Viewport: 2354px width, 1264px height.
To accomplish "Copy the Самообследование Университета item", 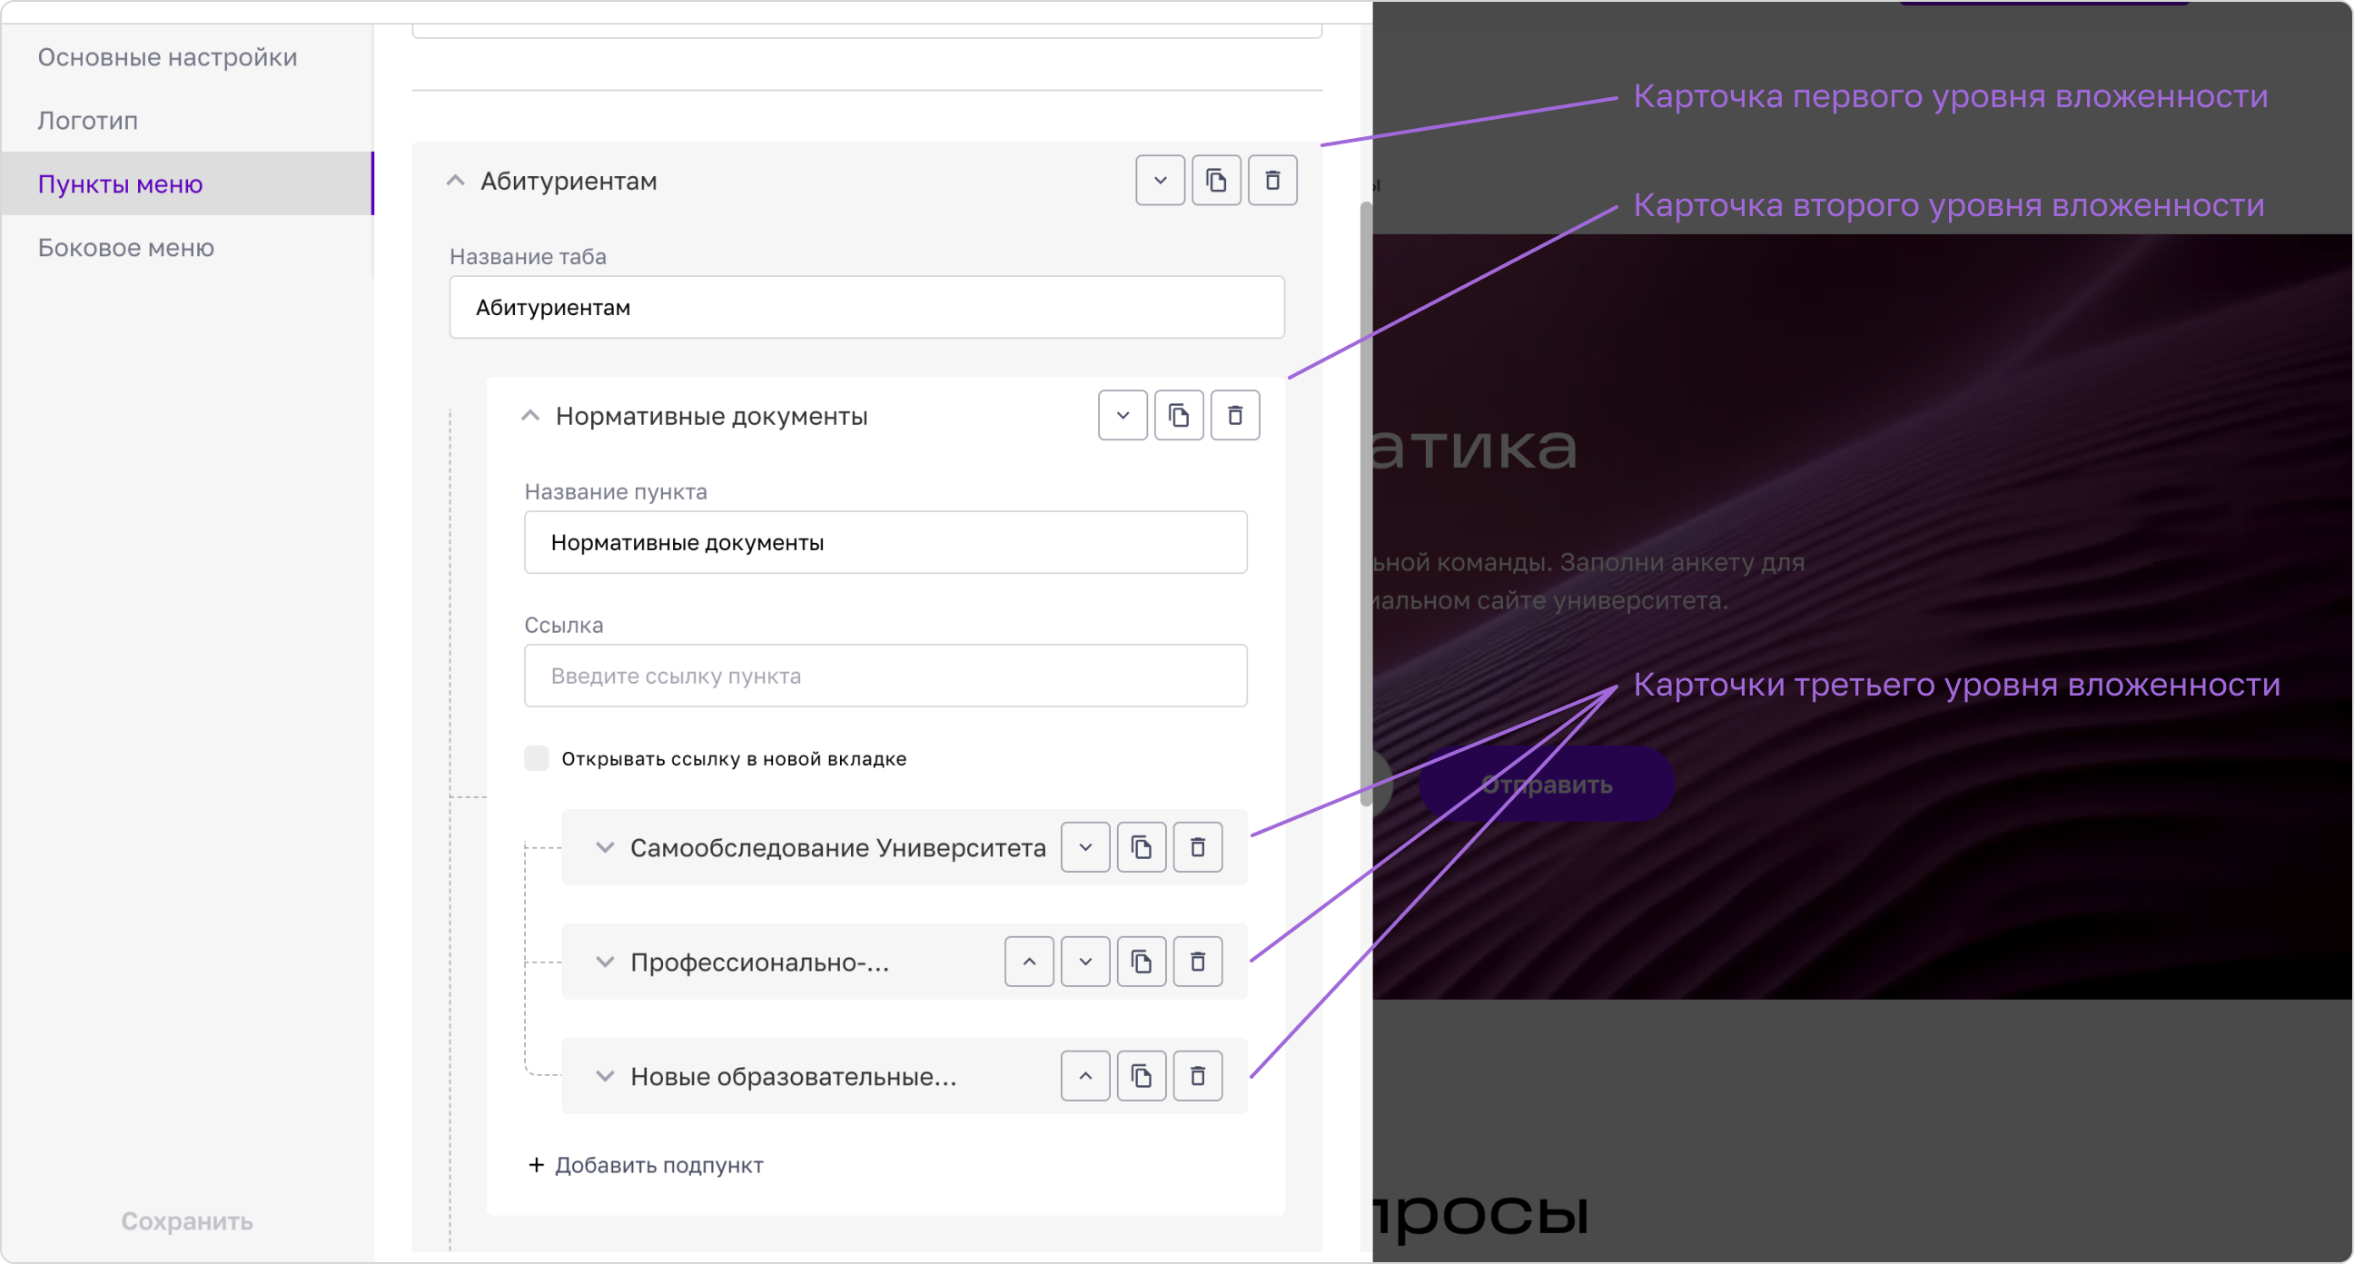I will point(1142,847).
